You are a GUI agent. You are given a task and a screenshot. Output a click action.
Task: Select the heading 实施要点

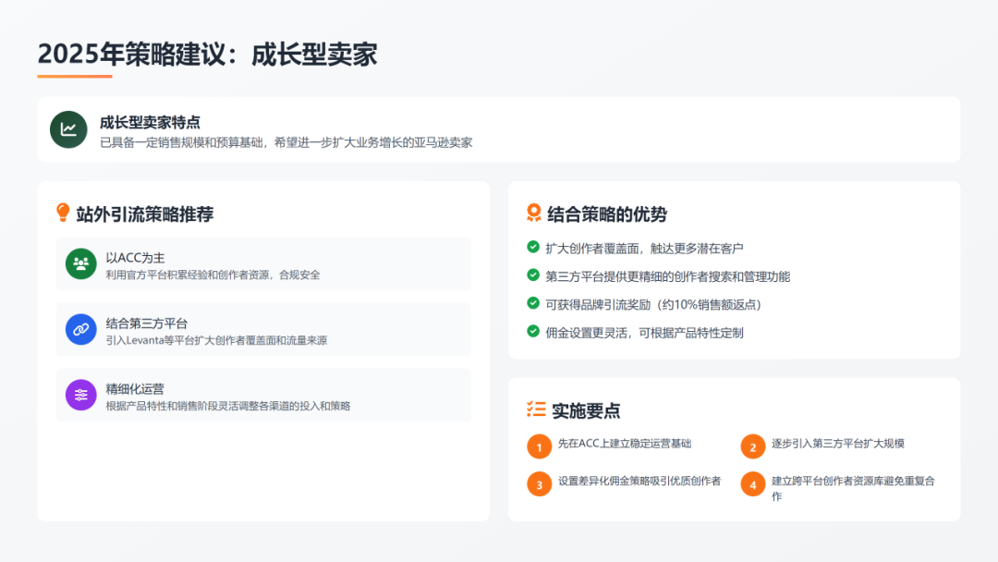(586, 410)
